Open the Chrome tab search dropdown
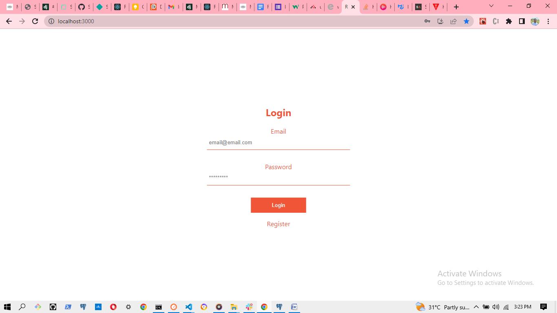The height and width of the screenshot is (313, 557). 491,7
